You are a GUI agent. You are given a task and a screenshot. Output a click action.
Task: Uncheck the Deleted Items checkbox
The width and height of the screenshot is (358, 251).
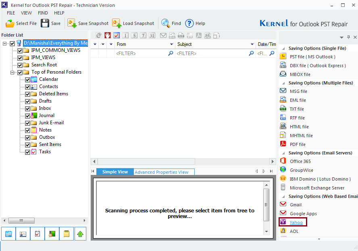pos(28,94)
